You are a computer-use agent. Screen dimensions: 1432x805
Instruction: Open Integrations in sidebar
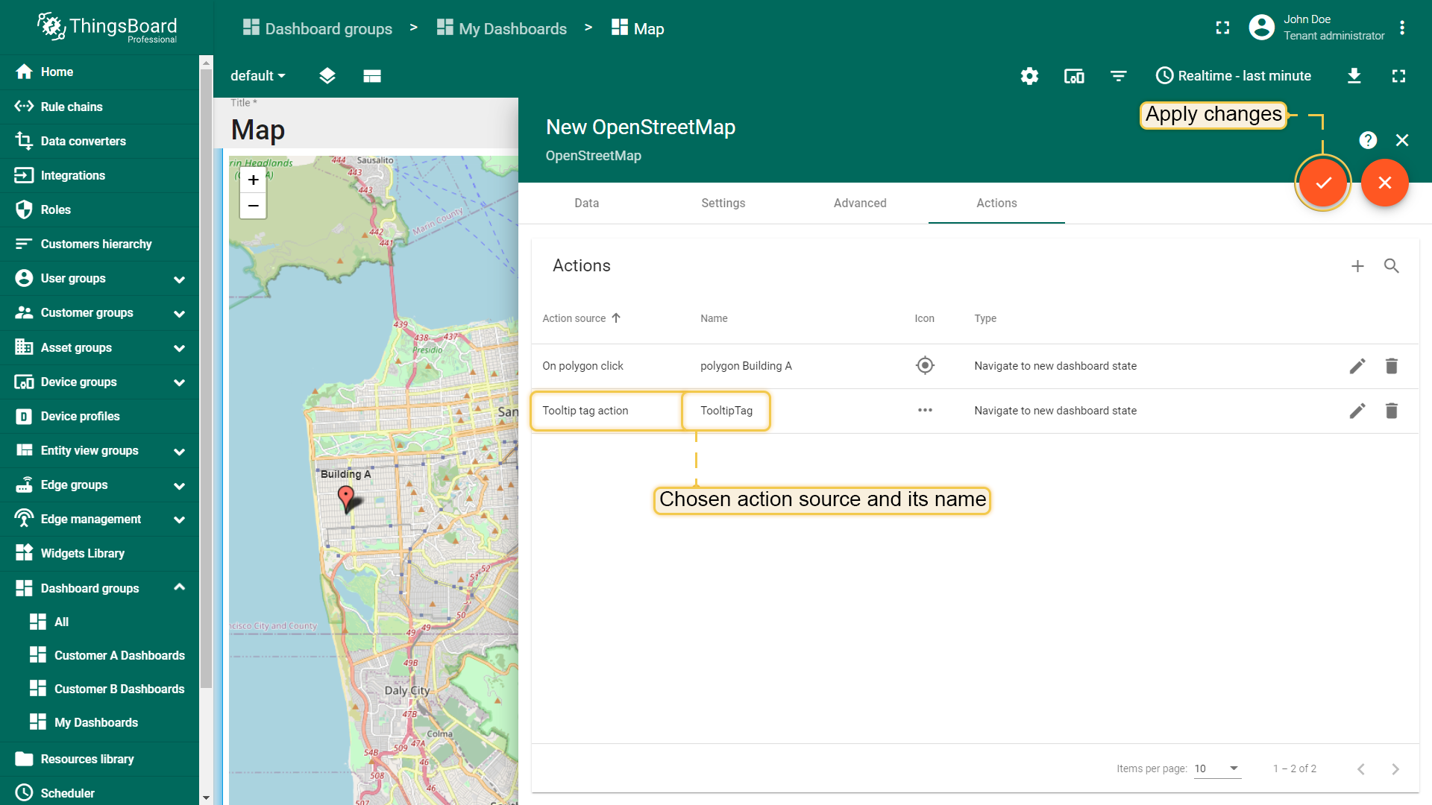pos(100,175)
